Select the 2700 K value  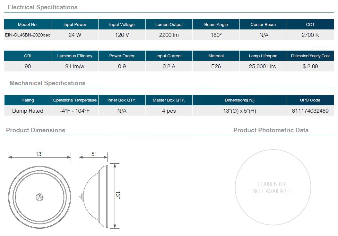coord(310,35)
